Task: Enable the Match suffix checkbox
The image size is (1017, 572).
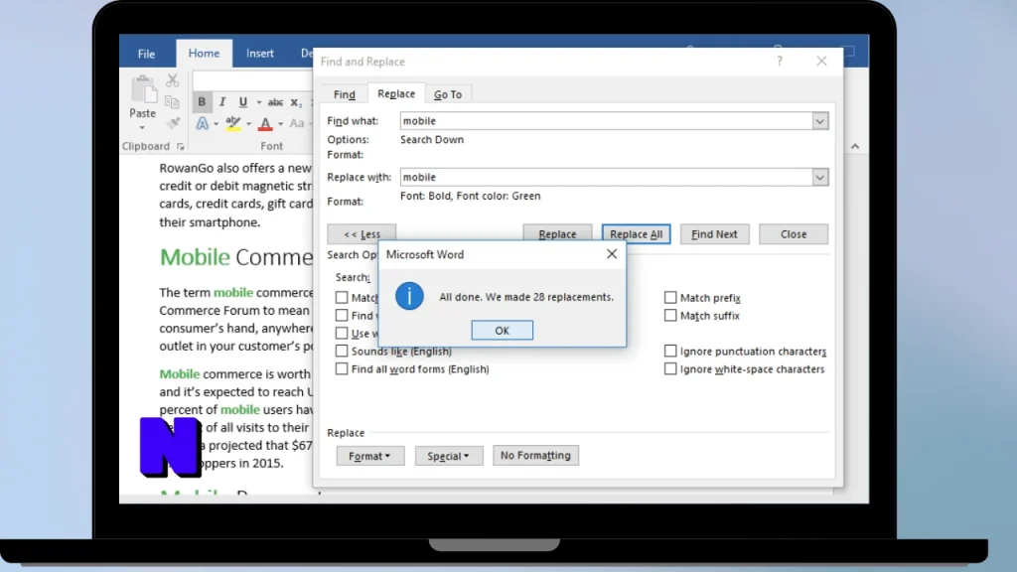Action: coord(670,315)
